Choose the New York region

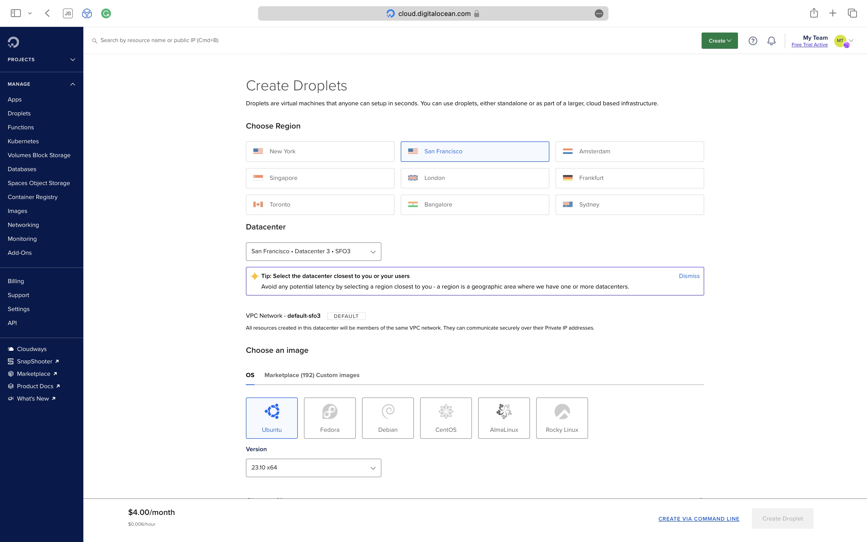[x=320, y=151]
